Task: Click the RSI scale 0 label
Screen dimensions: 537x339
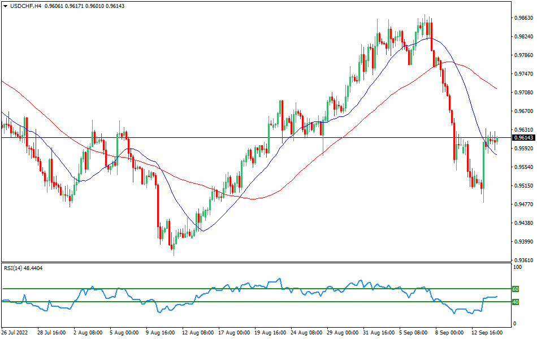Action: (513, 324)
